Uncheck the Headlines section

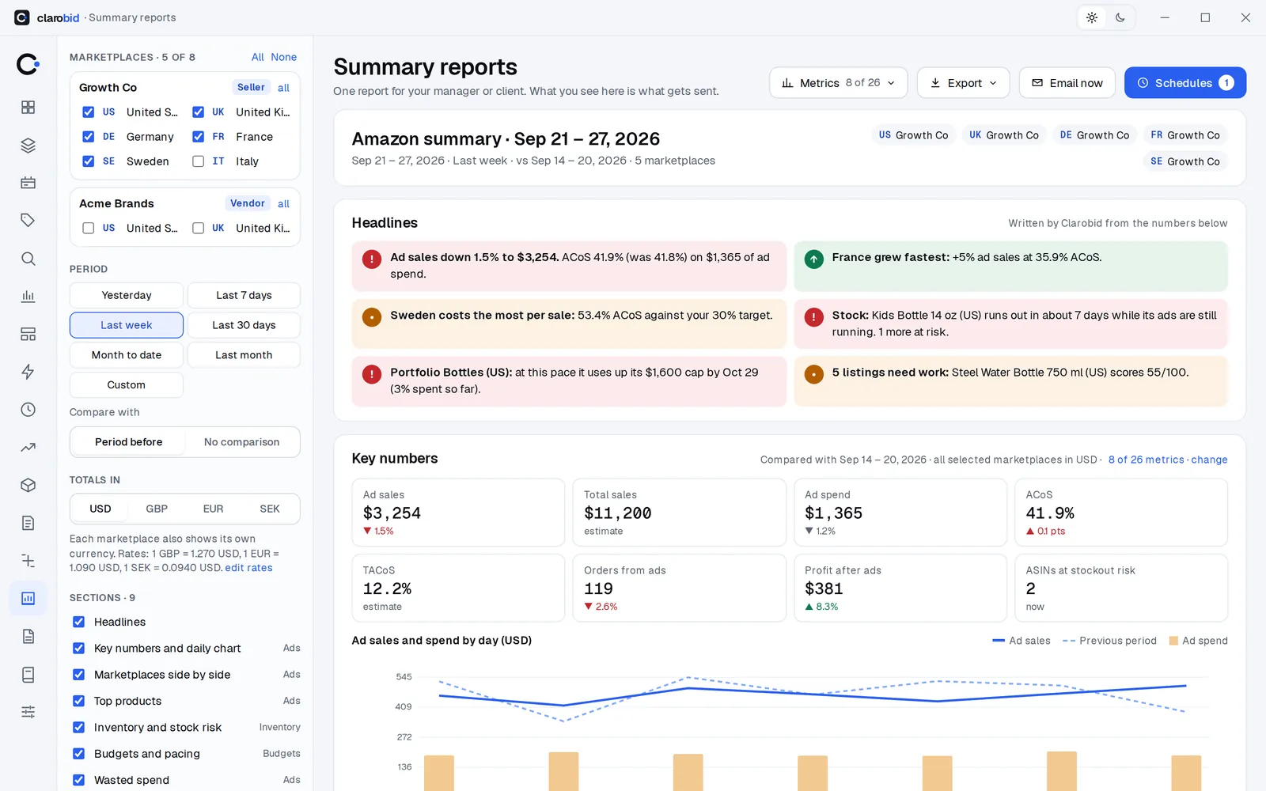coord(79,622)
